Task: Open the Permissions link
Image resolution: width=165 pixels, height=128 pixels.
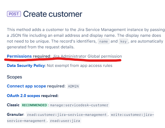Action: pos(19,56)
